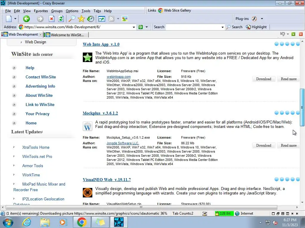Open Search with the magnifying glass toolbar icon
305x228 pixels.
72,19
